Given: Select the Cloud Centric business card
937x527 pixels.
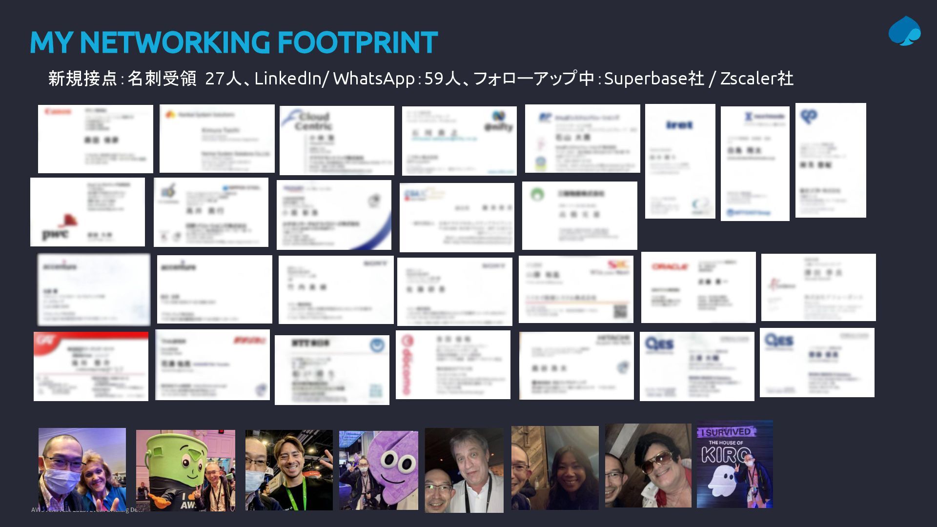Looking at the screenshot, I should (336, 140).
